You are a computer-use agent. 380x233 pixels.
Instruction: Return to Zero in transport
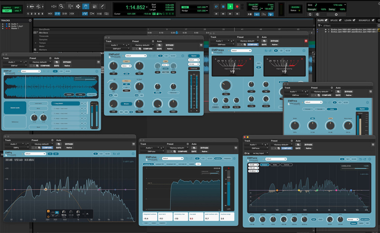(216, 14)
